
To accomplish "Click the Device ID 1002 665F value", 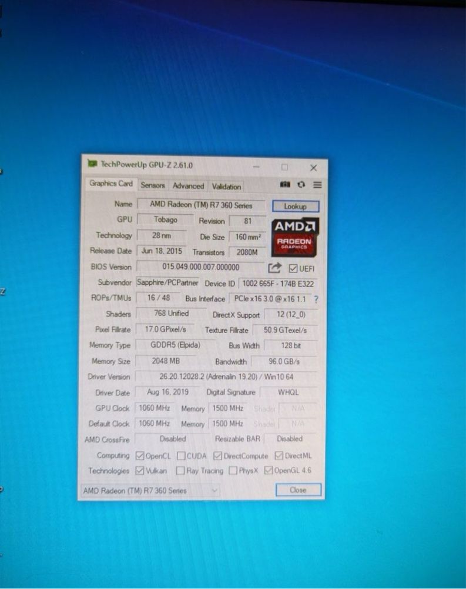I will pyautogui.click(x=278, y=284).
